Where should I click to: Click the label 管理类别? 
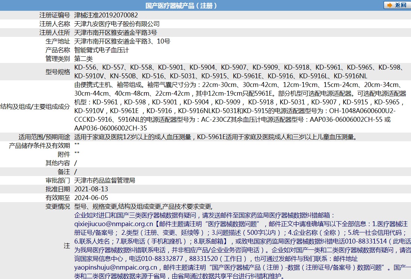tap(58, 58)
